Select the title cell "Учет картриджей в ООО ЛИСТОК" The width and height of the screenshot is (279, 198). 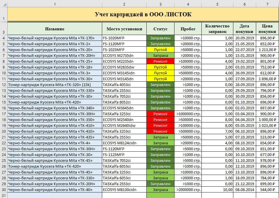(x=143, y=15)
